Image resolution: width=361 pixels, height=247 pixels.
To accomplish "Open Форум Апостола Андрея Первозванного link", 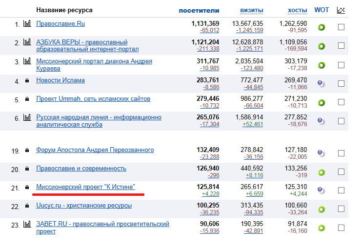I will (x=95, y=150).
